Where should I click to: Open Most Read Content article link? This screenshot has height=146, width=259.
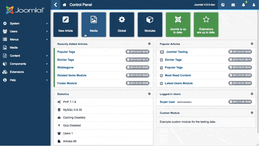[x=178, y=75]
